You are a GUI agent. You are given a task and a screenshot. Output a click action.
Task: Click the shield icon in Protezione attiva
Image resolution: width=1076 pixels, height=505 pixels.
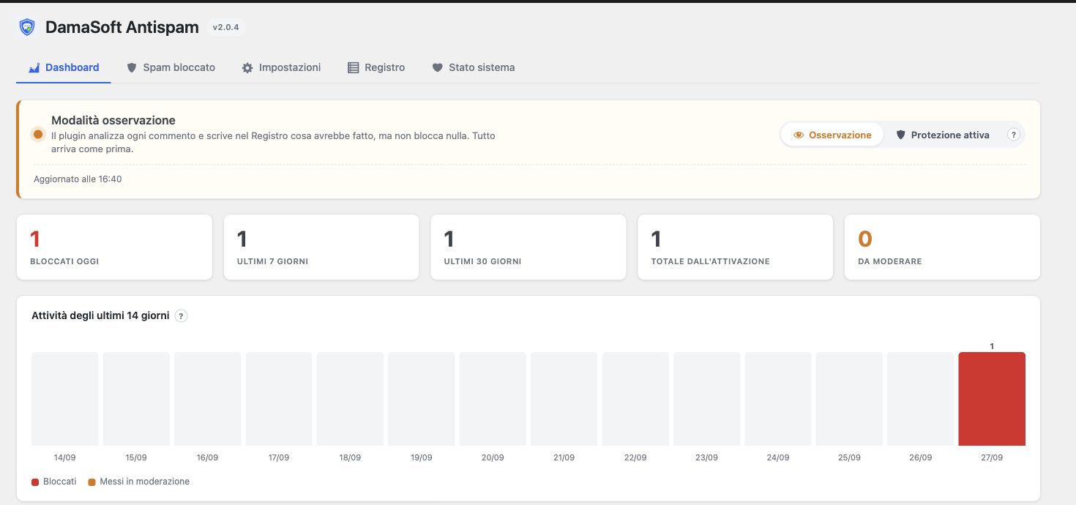pos(901,135)
